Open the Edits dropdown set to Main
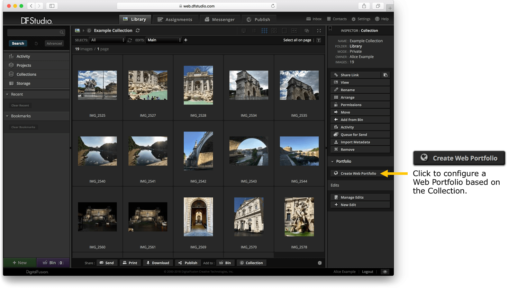This screenshot has height=288, width=508. point(164,40)
